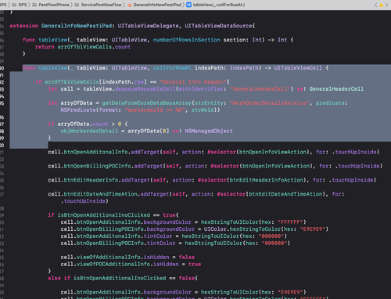Click 'btnOpenAdditonalInfo.tintColor' property

point(124,236)
